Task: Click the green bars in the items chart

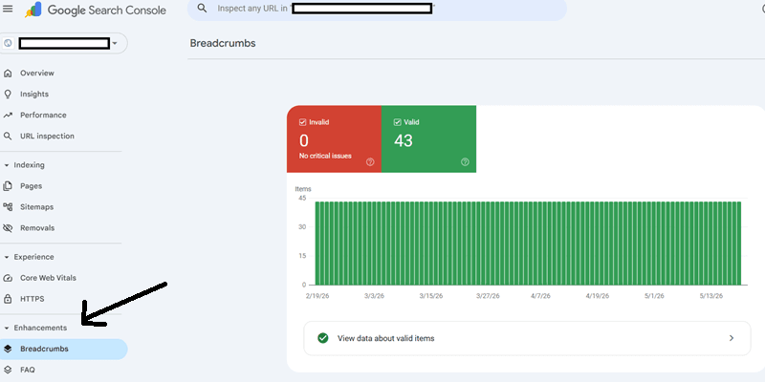Action: (528, 244)
